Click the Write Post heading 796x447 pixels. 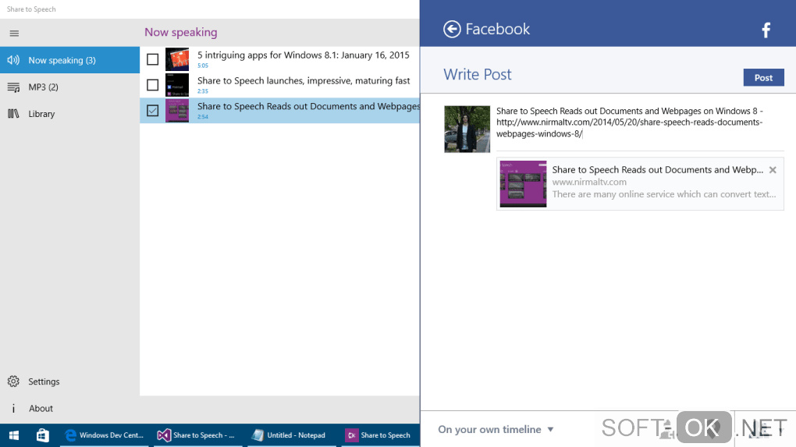click(x=477, y=75)
